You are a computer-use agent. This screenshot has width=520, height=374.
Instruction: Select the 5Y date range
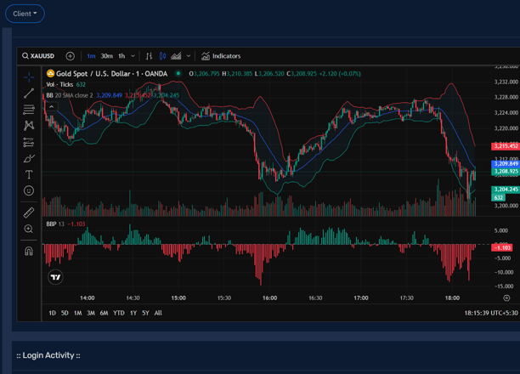145,313
